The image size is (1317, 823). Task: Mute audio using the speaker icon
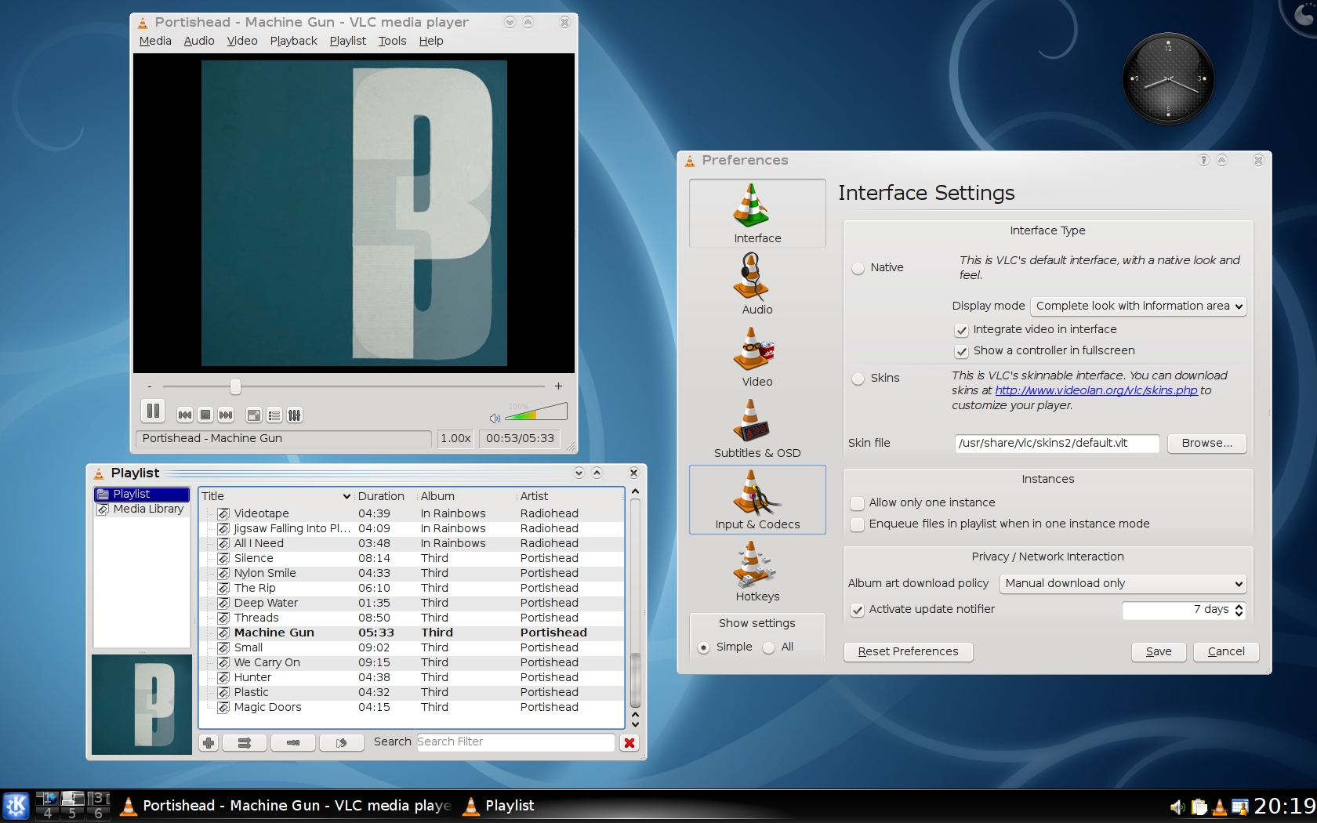point(495,418)
